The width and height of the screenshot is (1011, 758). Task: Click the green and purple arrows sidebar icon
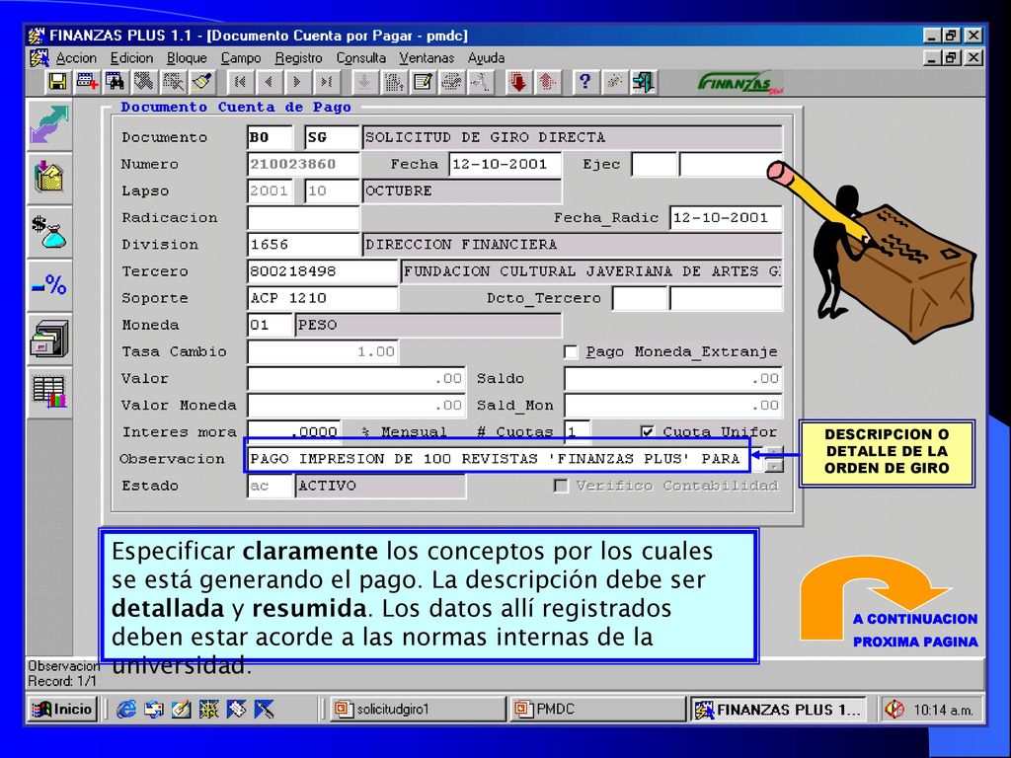pos(49,124)
